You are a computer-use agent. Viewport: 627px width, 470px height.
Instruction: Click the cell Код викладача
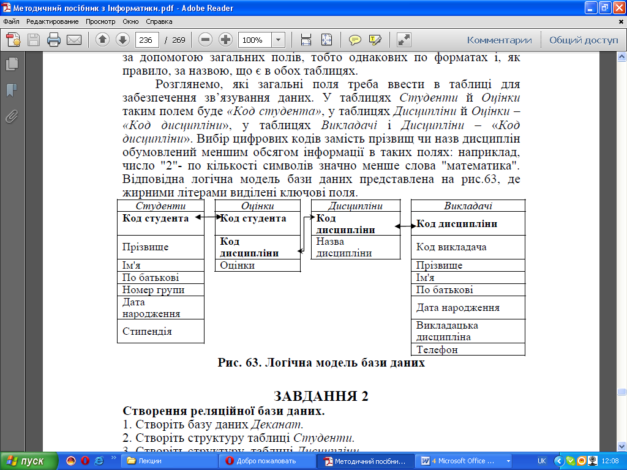(x=468, y=247)
